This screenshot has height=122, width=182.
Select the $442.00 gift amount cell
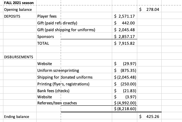(124, 23)
